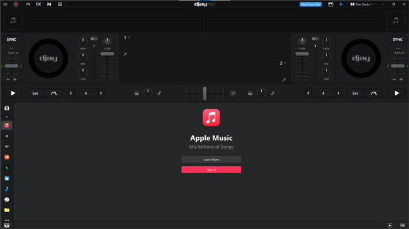Toggle SYNC on the left deck

pos(11,40)
